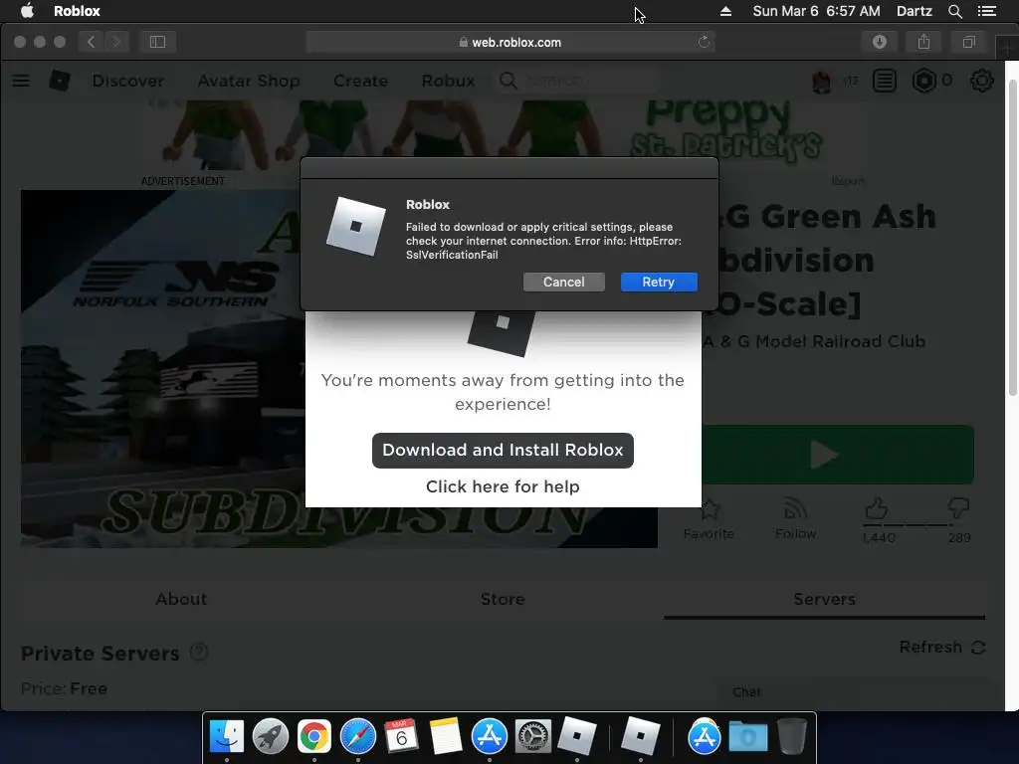Viewport: 1019px width, 764px height.
Task: Open Launchpad from the dock
Action: coord(271,736)
